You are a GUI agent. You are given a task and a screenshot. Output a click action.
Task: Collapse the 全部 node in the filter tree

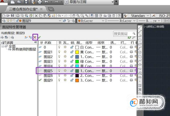click(x=3, y=46)
